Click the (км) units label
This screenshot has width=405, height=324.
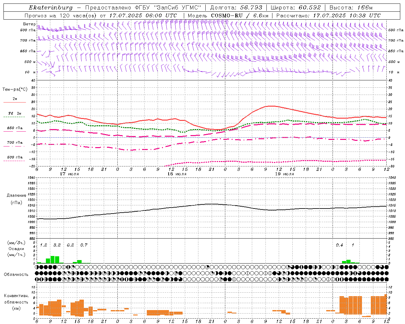(x=16, y=308)
